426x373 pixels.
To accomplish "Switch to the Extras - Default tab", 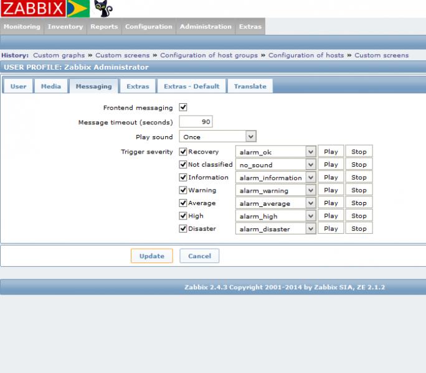I will [x=192, y=86].
